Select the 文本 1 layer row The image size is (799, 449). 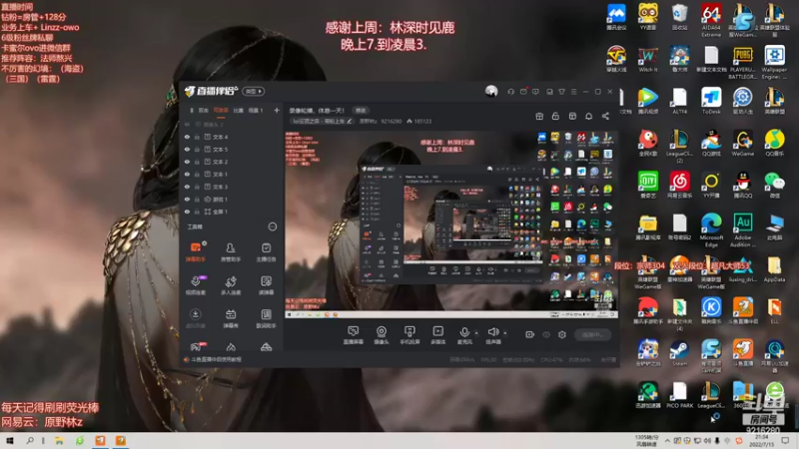(231, 174)
